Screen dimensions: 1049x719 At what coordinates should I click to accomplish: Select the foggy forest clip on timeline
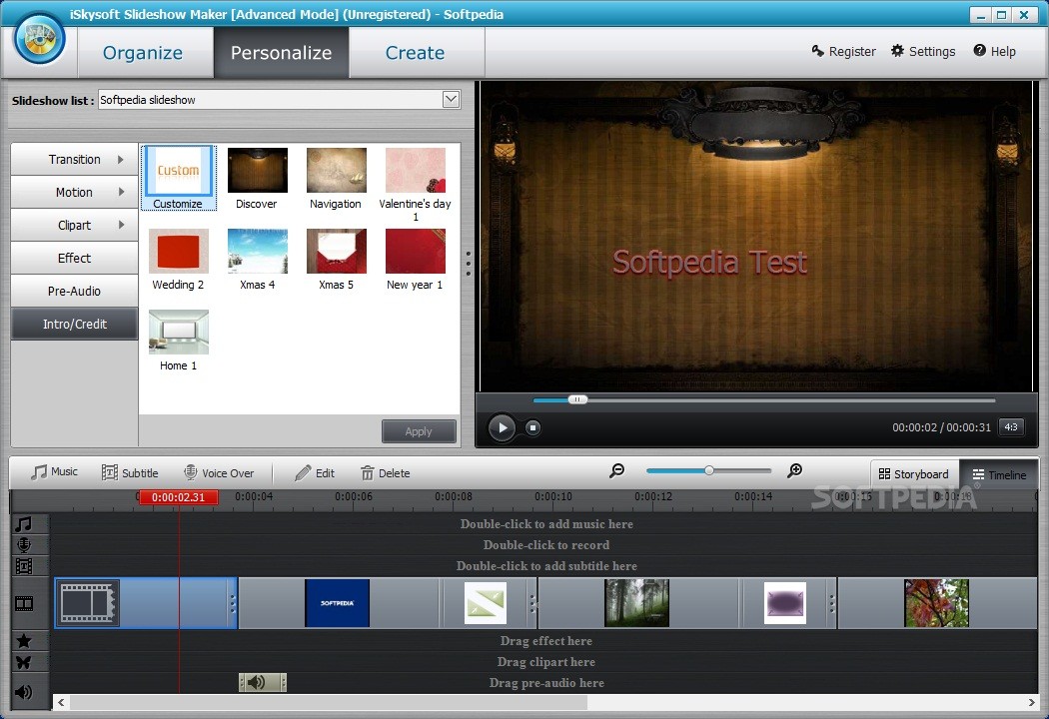(636, 603)
